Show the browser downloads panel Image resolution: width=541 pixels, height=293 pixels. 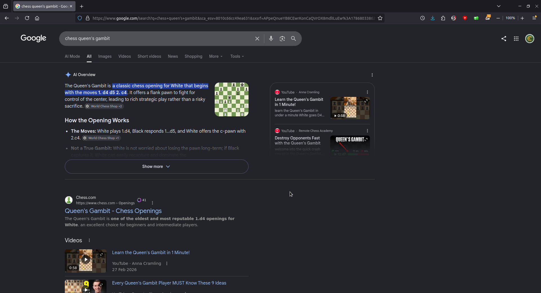coord(433,18)
